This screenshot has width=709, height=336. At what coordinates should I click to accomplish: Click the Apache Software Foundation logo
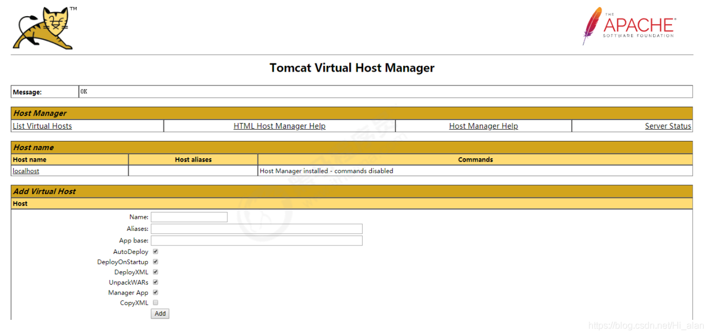pyautogui.click(x=629, y=25)
